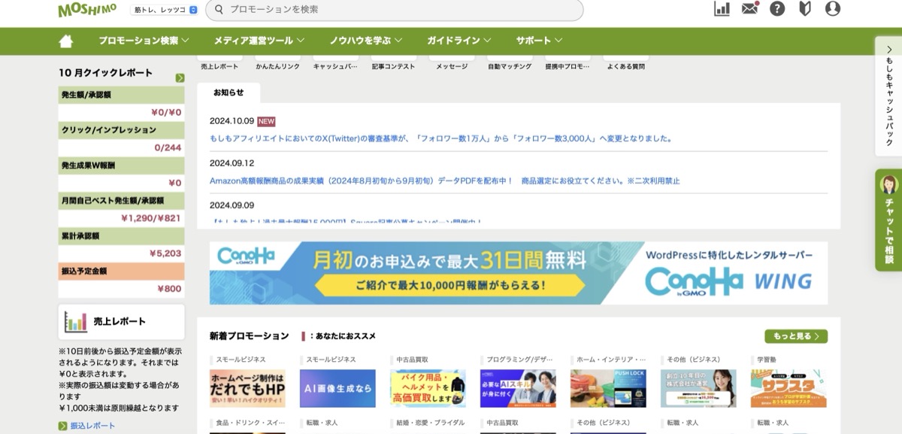The width and height of the screenshot is (902, 434).
Task: Click green arrow icon beside 振込レポート
Action: [63, 426]
